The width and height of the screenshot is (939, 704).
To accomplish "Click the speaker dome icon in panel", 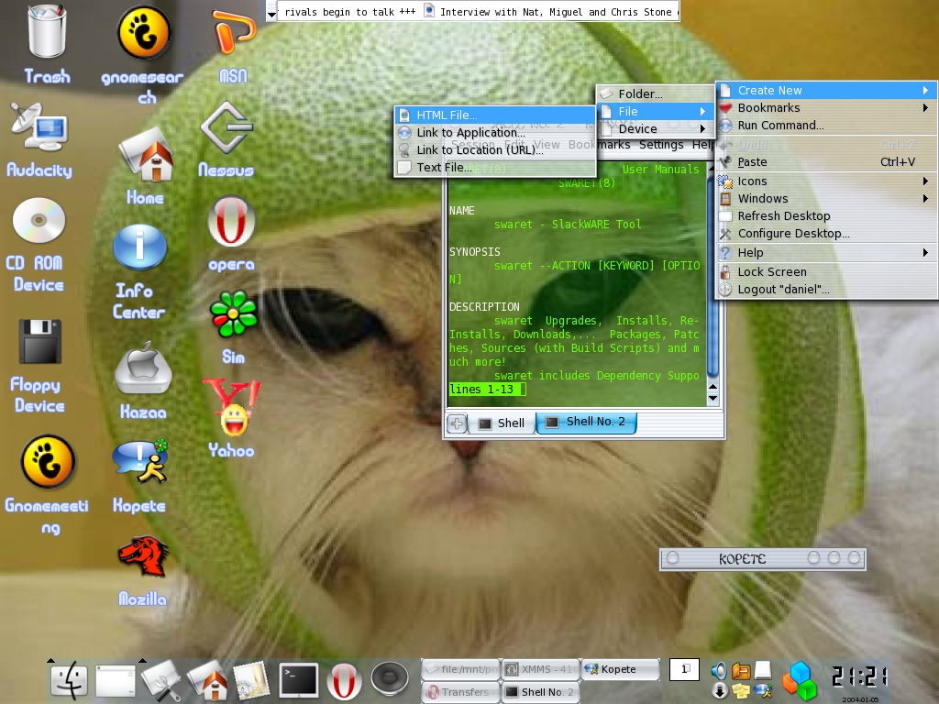I will [x=390, y=679].
